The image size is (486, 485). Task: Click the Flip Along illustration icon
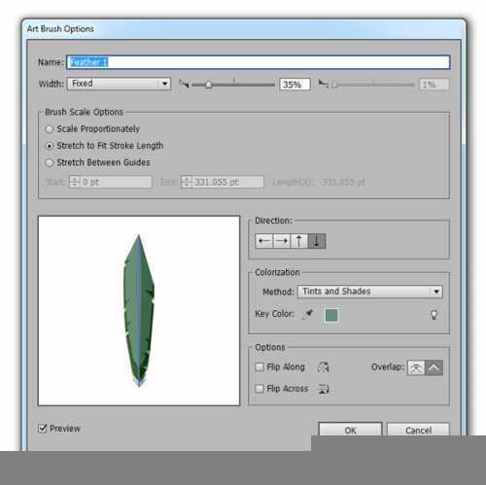pos(324,367)
